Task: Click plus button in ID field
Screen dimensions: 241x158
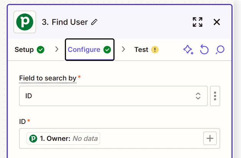Action: pos(210,138)
